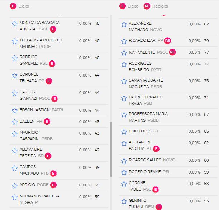Open Padre Fernando Fraga candidate entry
The height and width of the screenshot is (210, 219).
(146, 100)
